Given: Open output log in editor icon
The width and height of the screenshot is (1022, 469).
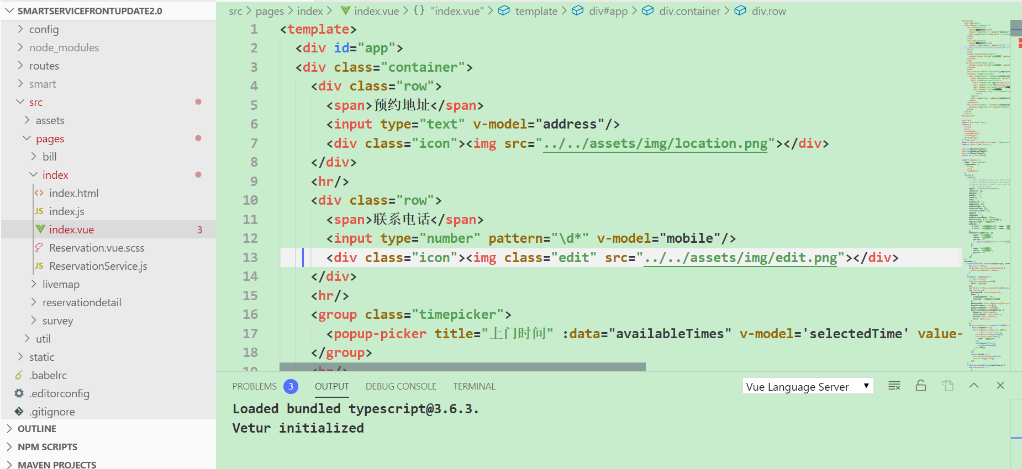Looking at the screenshot, I should [947, 386].
